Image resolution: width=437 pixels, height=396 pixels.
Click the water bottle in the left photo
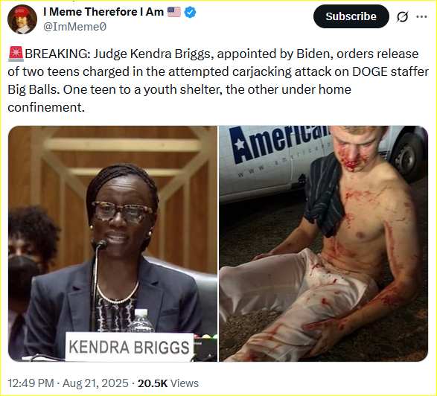tap(141, 321)
